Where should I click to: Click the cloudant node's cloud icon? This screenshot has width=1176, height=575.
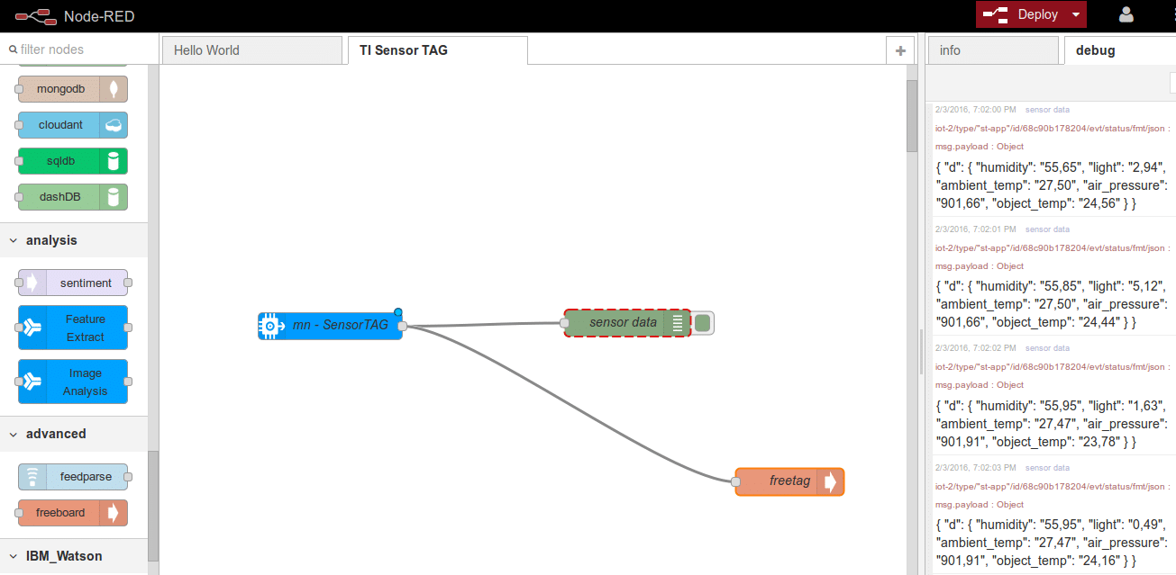pyautogui.click(x=114, y=125)
